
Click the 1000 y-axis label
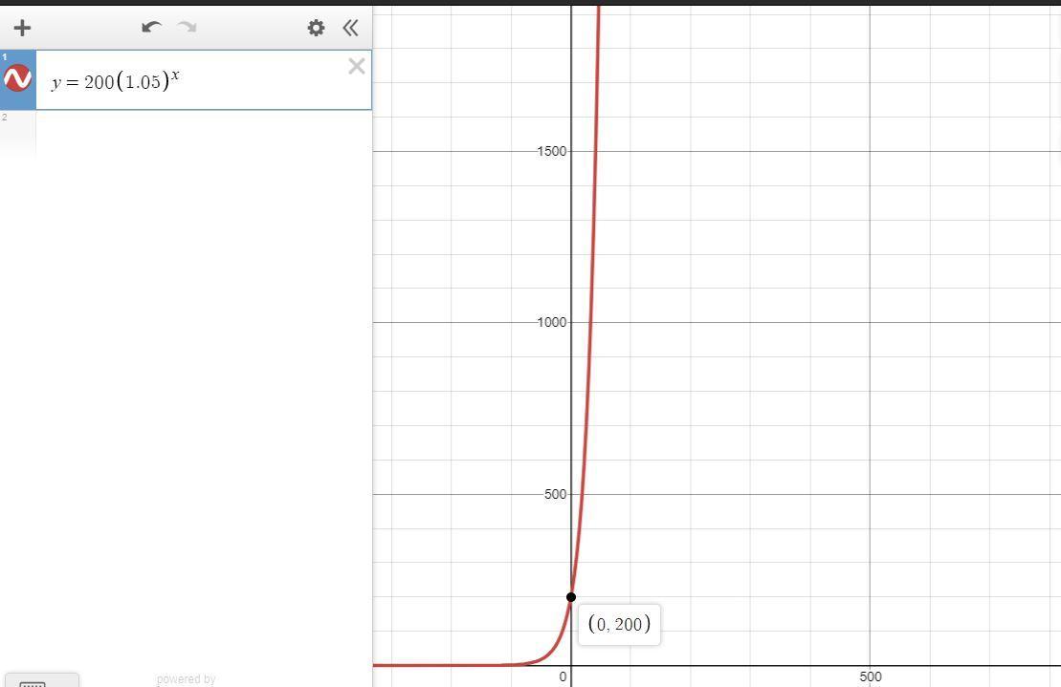pos(552,322)
